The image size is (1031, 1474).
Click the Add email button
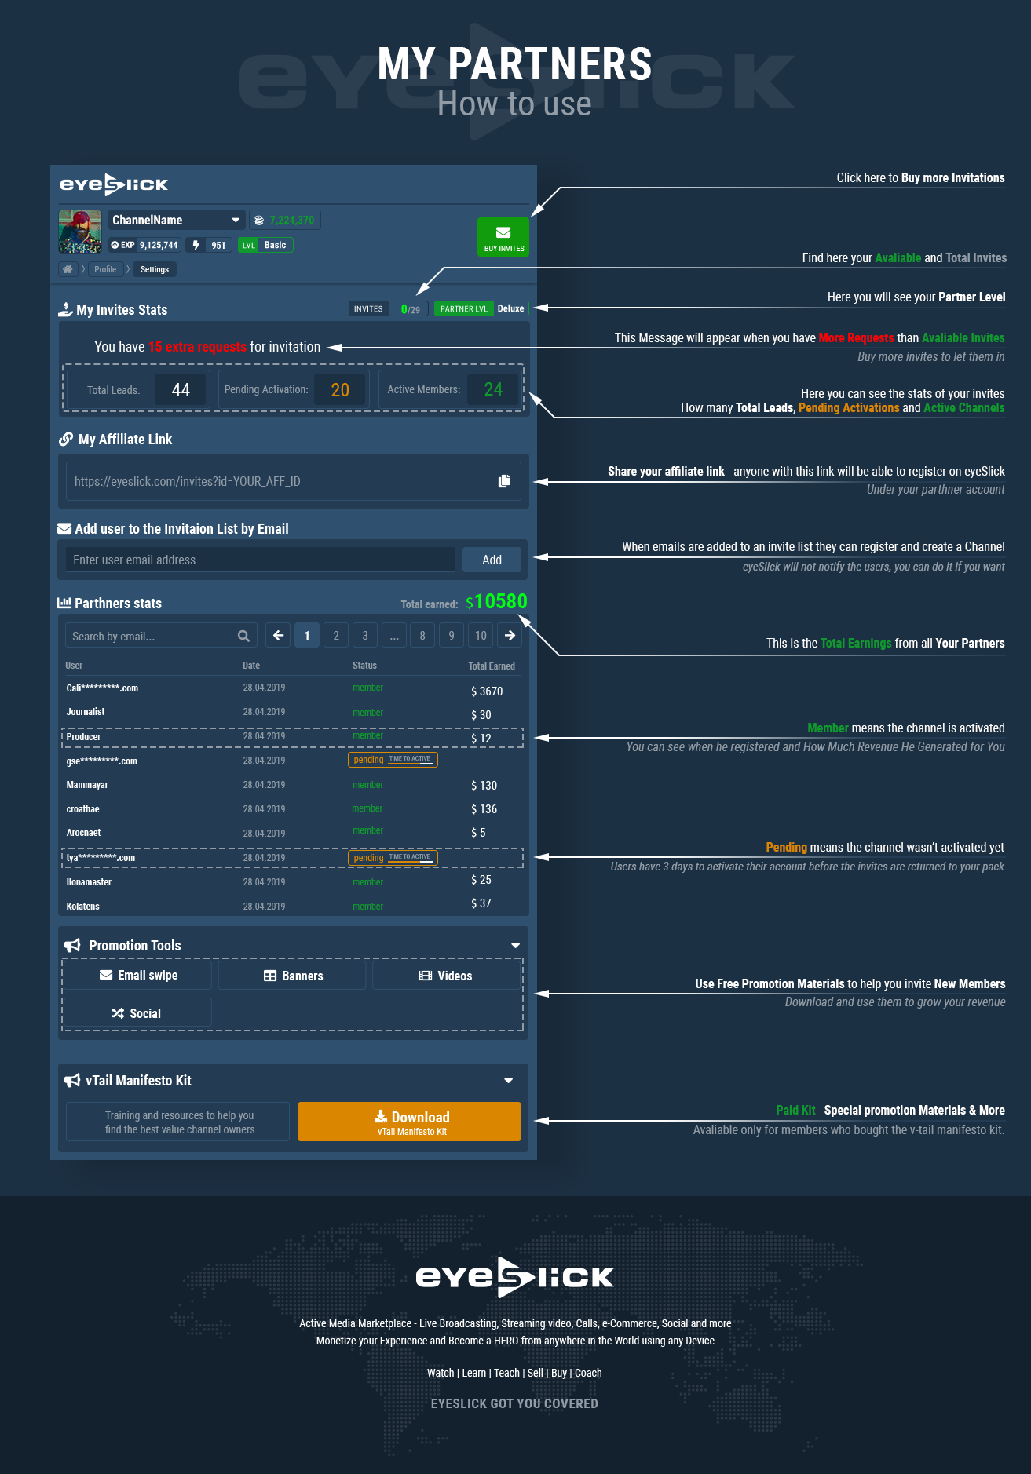tap(492, 560)
